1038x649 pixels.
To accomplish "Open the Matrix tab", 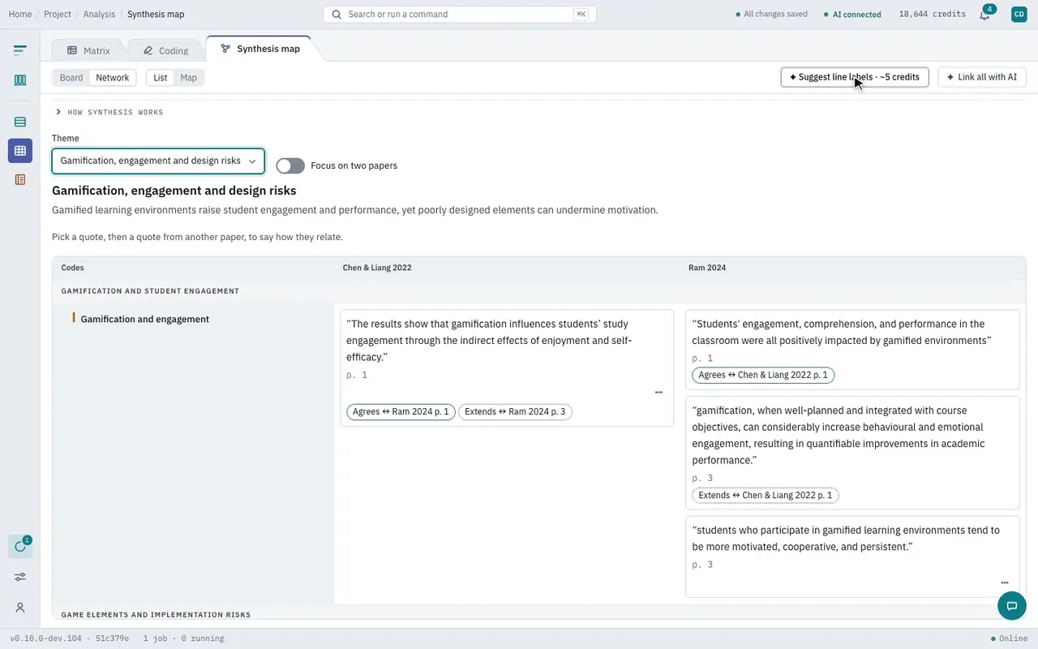I will (88, 50).
